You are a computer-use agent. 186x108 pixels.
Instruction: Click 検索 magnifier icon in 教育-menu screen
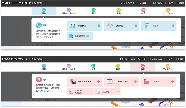pos(139,59)
